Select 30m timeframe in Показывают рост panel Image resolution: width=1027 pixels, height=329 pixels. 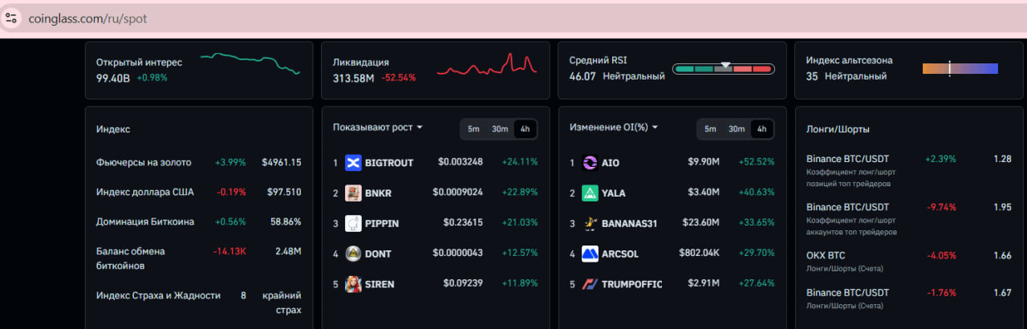tap(500, 128)
